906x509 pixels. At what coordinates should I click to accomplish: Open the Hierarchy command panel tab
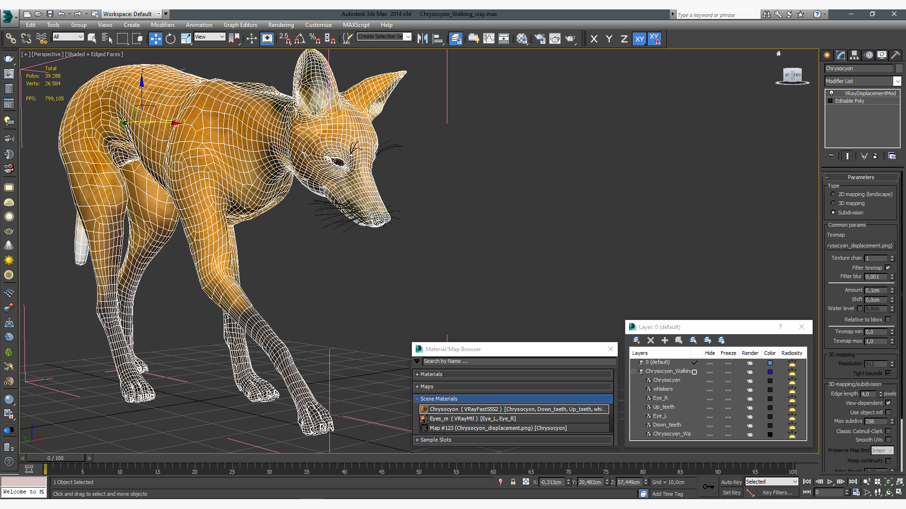[855, 55]
